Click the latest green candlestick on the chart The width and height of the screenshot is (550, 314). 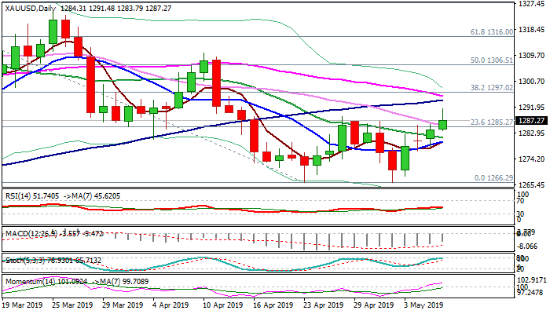(x=443, y=124)
